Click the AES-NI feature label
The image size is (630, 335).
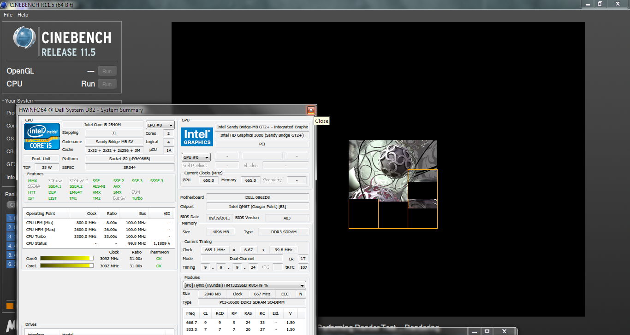pyautogui.click(x=99, y=186)
